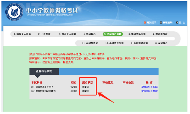Select the 202-教育教学知识与能力 subject row

pos(43,91)
